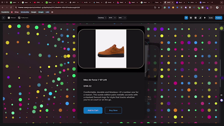This screenshot has width=224, height=126.
Task: Click the yellow starburst icon at right edge
Action: [x=221, y=28]
